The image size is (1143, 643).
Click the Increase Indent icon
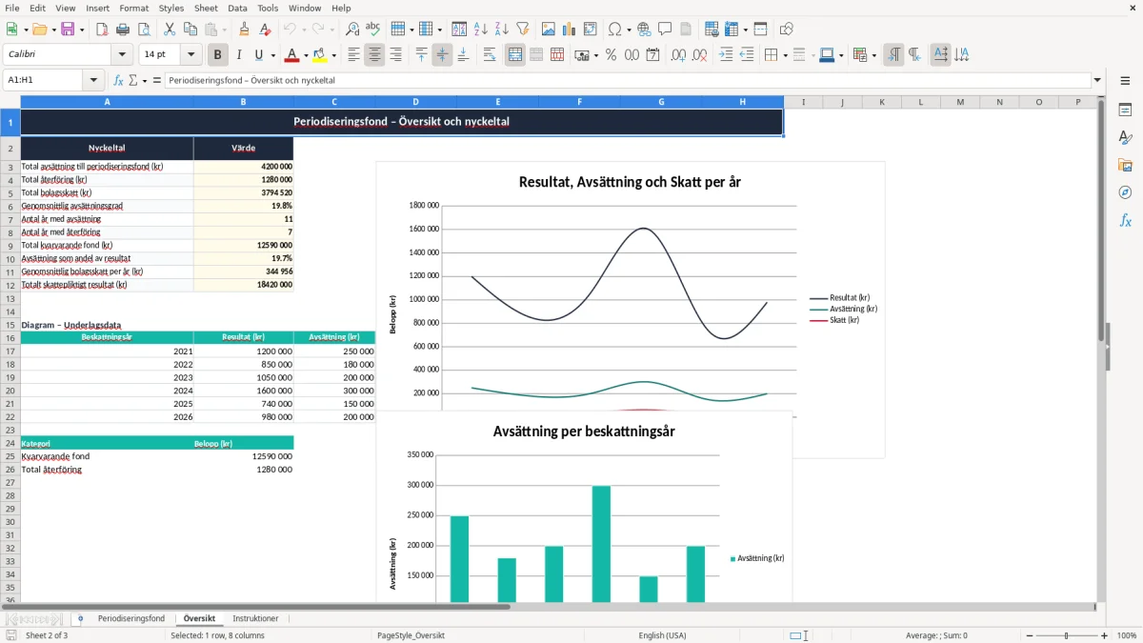(x=726, y=55)
